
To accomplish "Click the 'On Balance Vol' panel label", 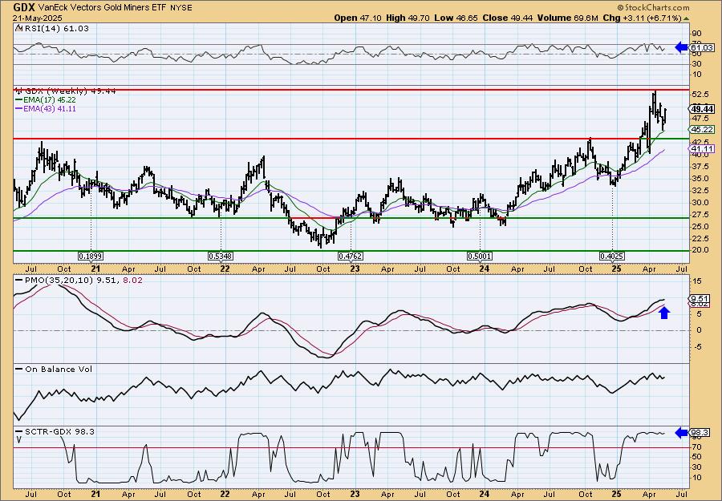I will click(59, 369).
